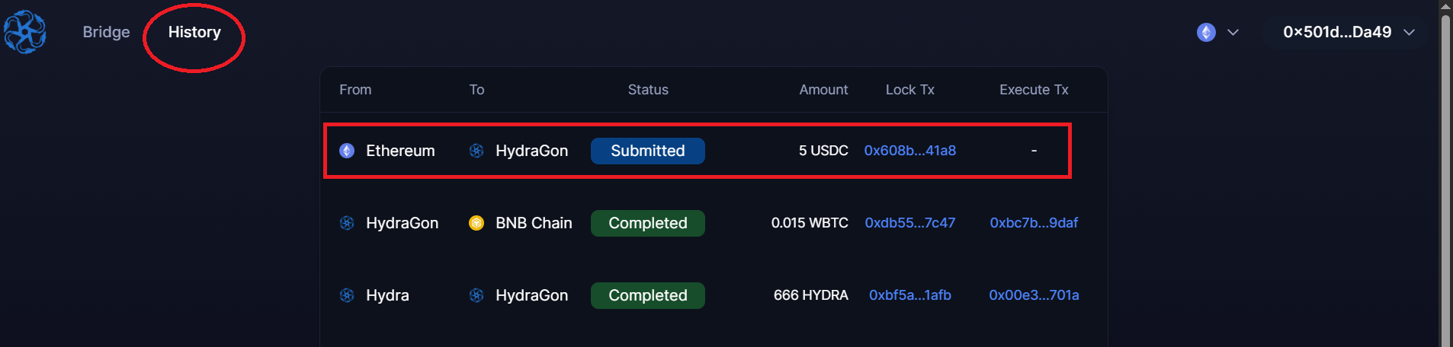Image resolution: width=1453 pixels, height=347 pixels.
Task: Click the Submitted status badge
Action: tap(647, 151)
